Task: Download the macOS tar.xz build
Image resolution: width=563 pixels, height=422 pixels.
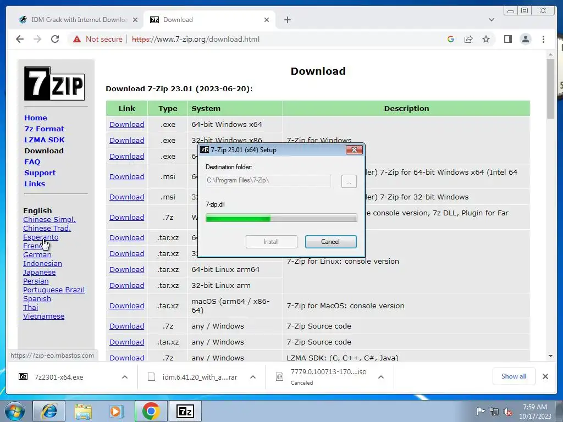Action: [x=127, y=306]
